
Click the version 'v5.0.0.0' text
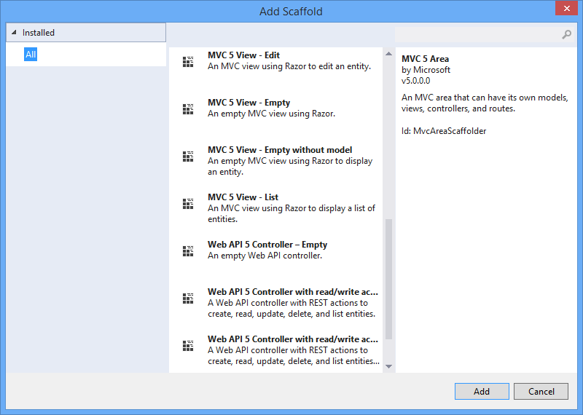click(x=415, y=81)
